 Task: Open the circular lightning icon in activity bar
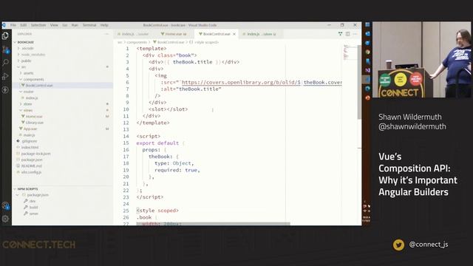tap(5, 89)
